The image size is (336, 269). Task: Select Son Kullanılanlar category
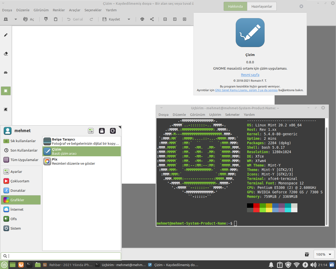[x=21, y=150]
